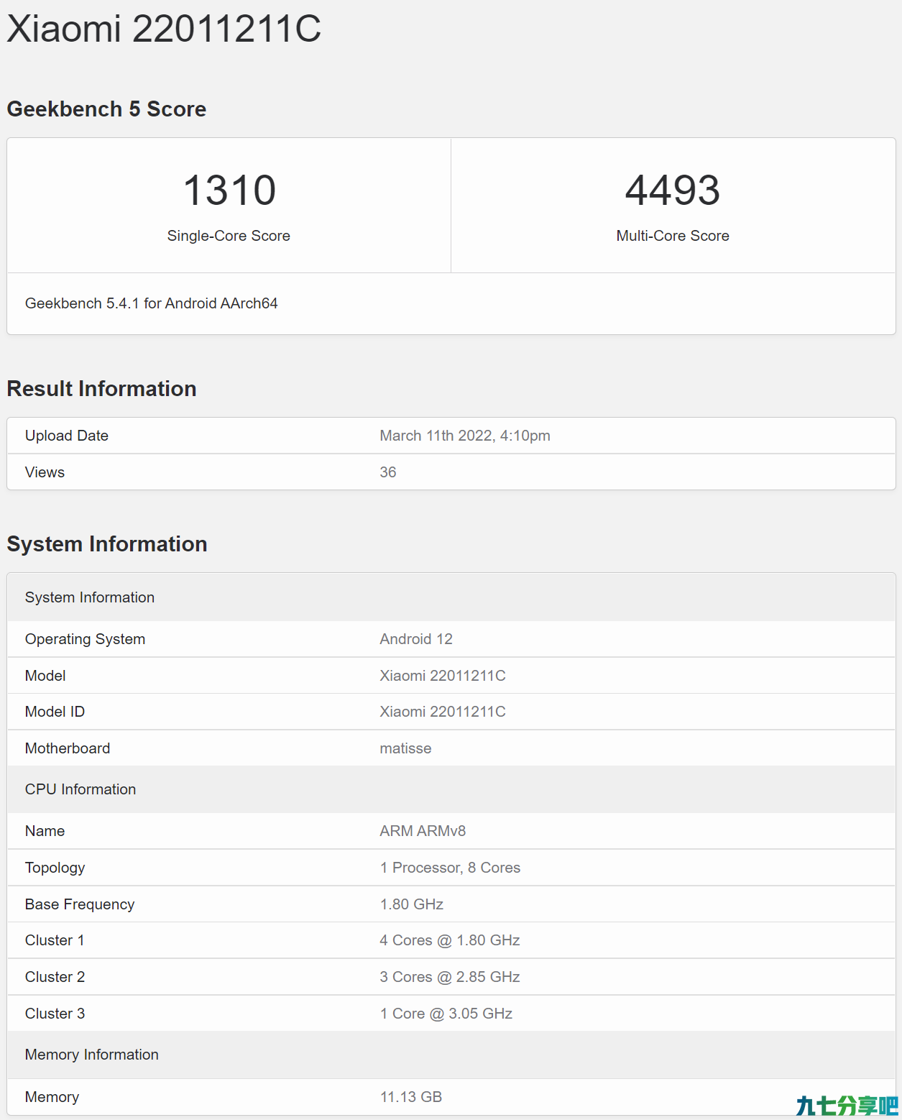Click the Model row label
The width and height of the screenshot is (902, 1120).
[x=45, y=676]
